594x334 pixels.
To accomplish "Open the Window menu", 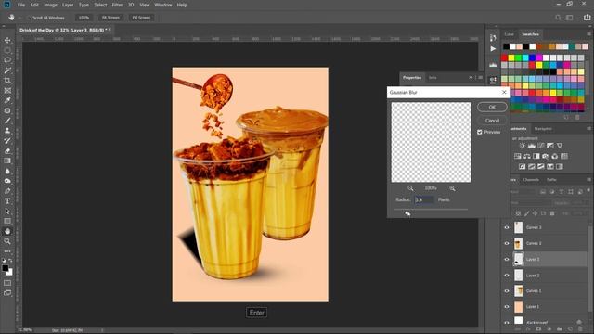I will click(163, 5).
